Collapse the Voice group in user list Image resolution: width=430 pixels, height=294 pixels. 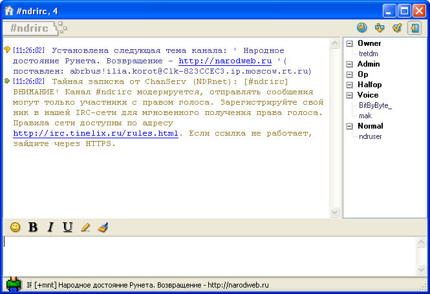click(349, 95)
